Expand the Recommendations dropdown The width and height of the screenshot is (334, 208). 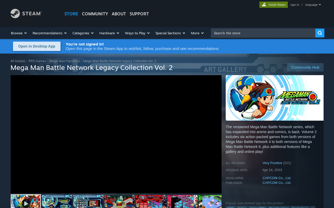(50, 33)
